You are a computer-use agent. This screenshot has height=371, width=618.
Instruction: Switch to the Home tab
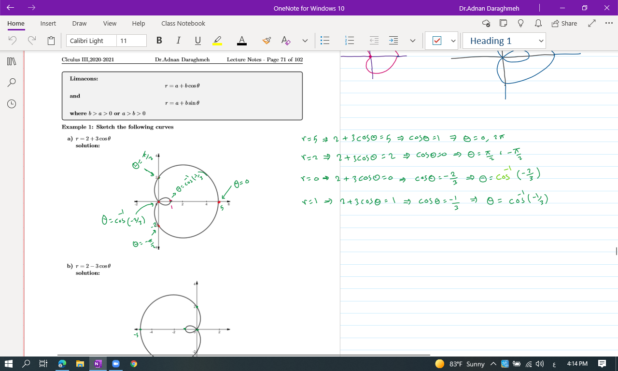16,23
